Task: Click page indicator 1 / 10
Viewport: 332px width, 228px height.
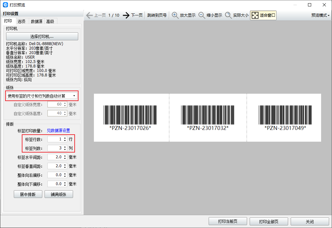Action: tap(114, 15)
